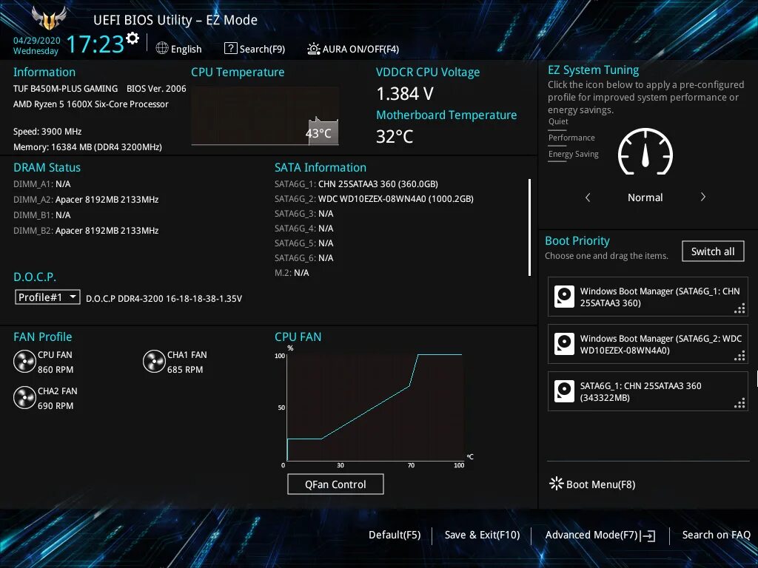Click AMD Ryzen 5 1600X processor text

tap(91, 104)
